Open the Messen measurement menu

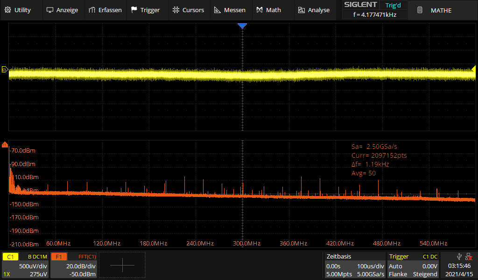click(x=230, y=10)
